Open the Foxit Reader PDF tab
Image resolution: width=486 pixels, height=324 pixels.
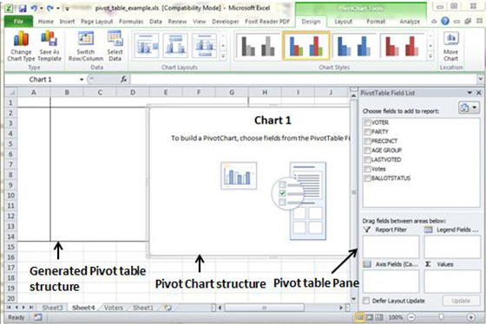click(267, 22)
